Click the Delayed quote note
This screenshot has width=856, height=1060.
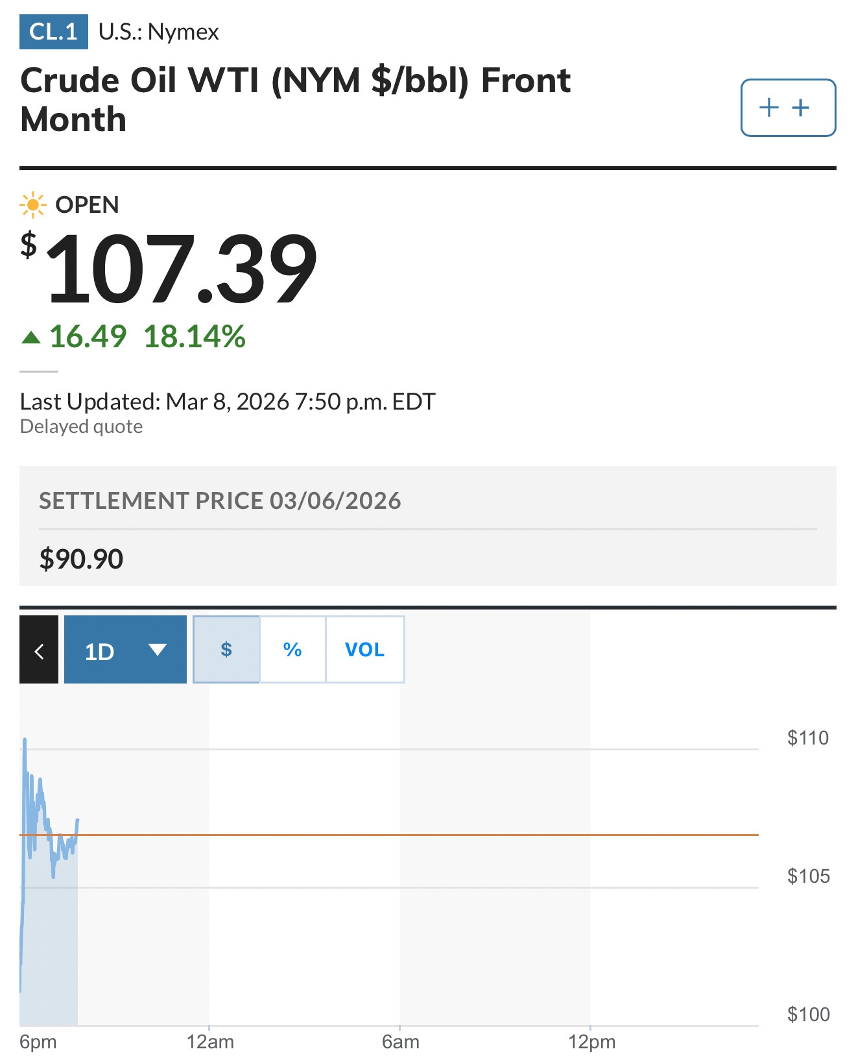pos(81,426)
